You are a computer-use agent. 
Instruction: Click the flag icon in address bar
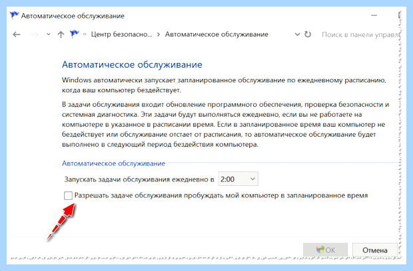75,34
